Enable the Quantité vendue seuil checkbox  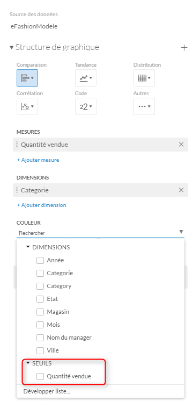coord(40,376)
